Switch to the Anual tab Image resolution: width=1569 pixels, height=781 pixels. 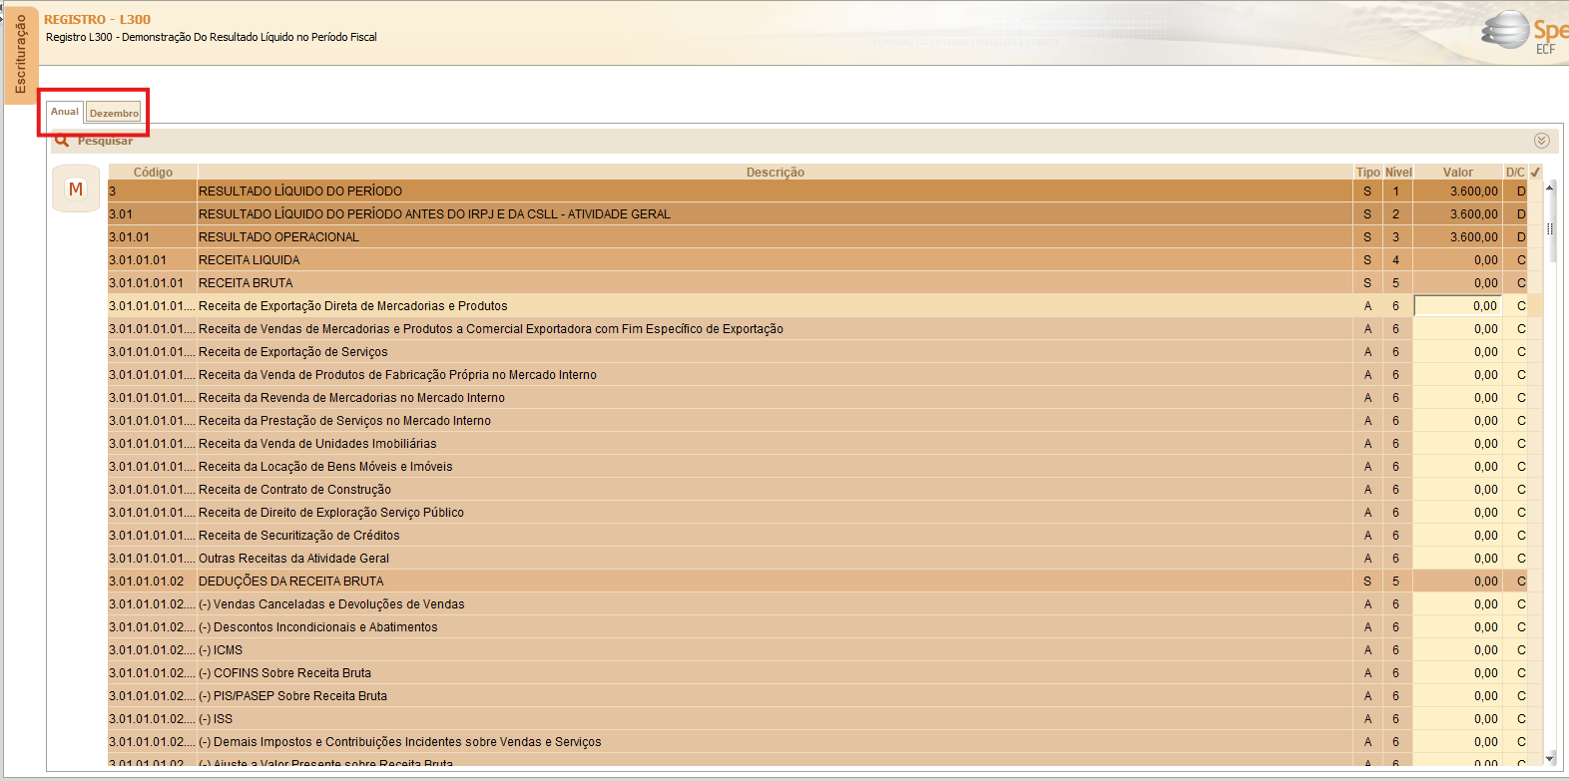(x=65, y=112)
